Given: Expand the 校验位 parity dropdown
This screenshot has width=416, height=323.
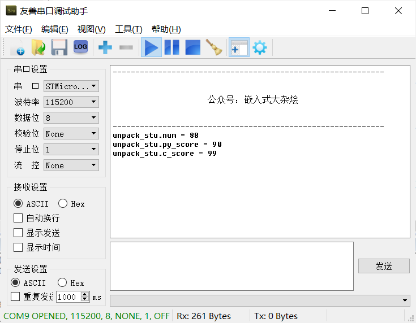Looking at the screenshot, I should 71,134.
